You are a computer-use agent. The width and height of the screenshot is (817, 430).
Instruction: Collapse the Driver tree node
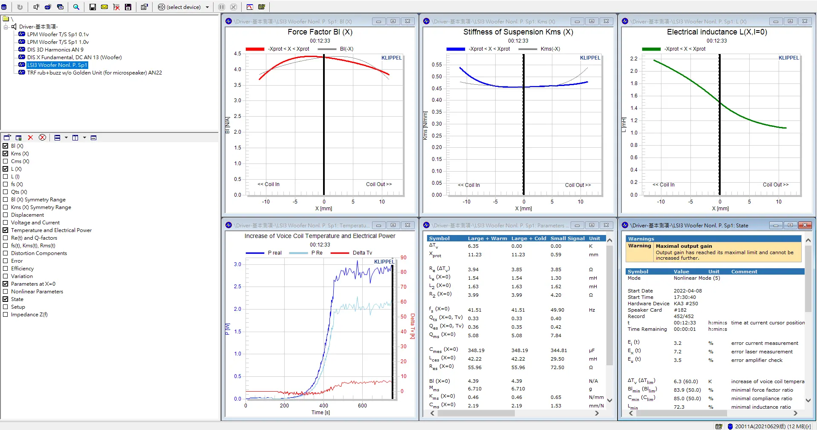tap(6, 27)
